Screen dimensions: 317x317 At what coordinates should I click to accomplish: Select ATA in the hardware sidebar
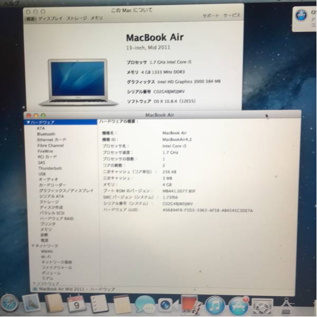tap(41, 128)
